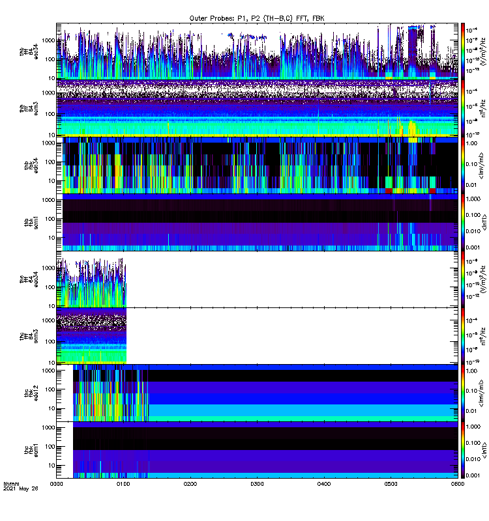Click the "0400" time axis label
The height and width of the screenshot is (521, 489).
coord(324,484)
